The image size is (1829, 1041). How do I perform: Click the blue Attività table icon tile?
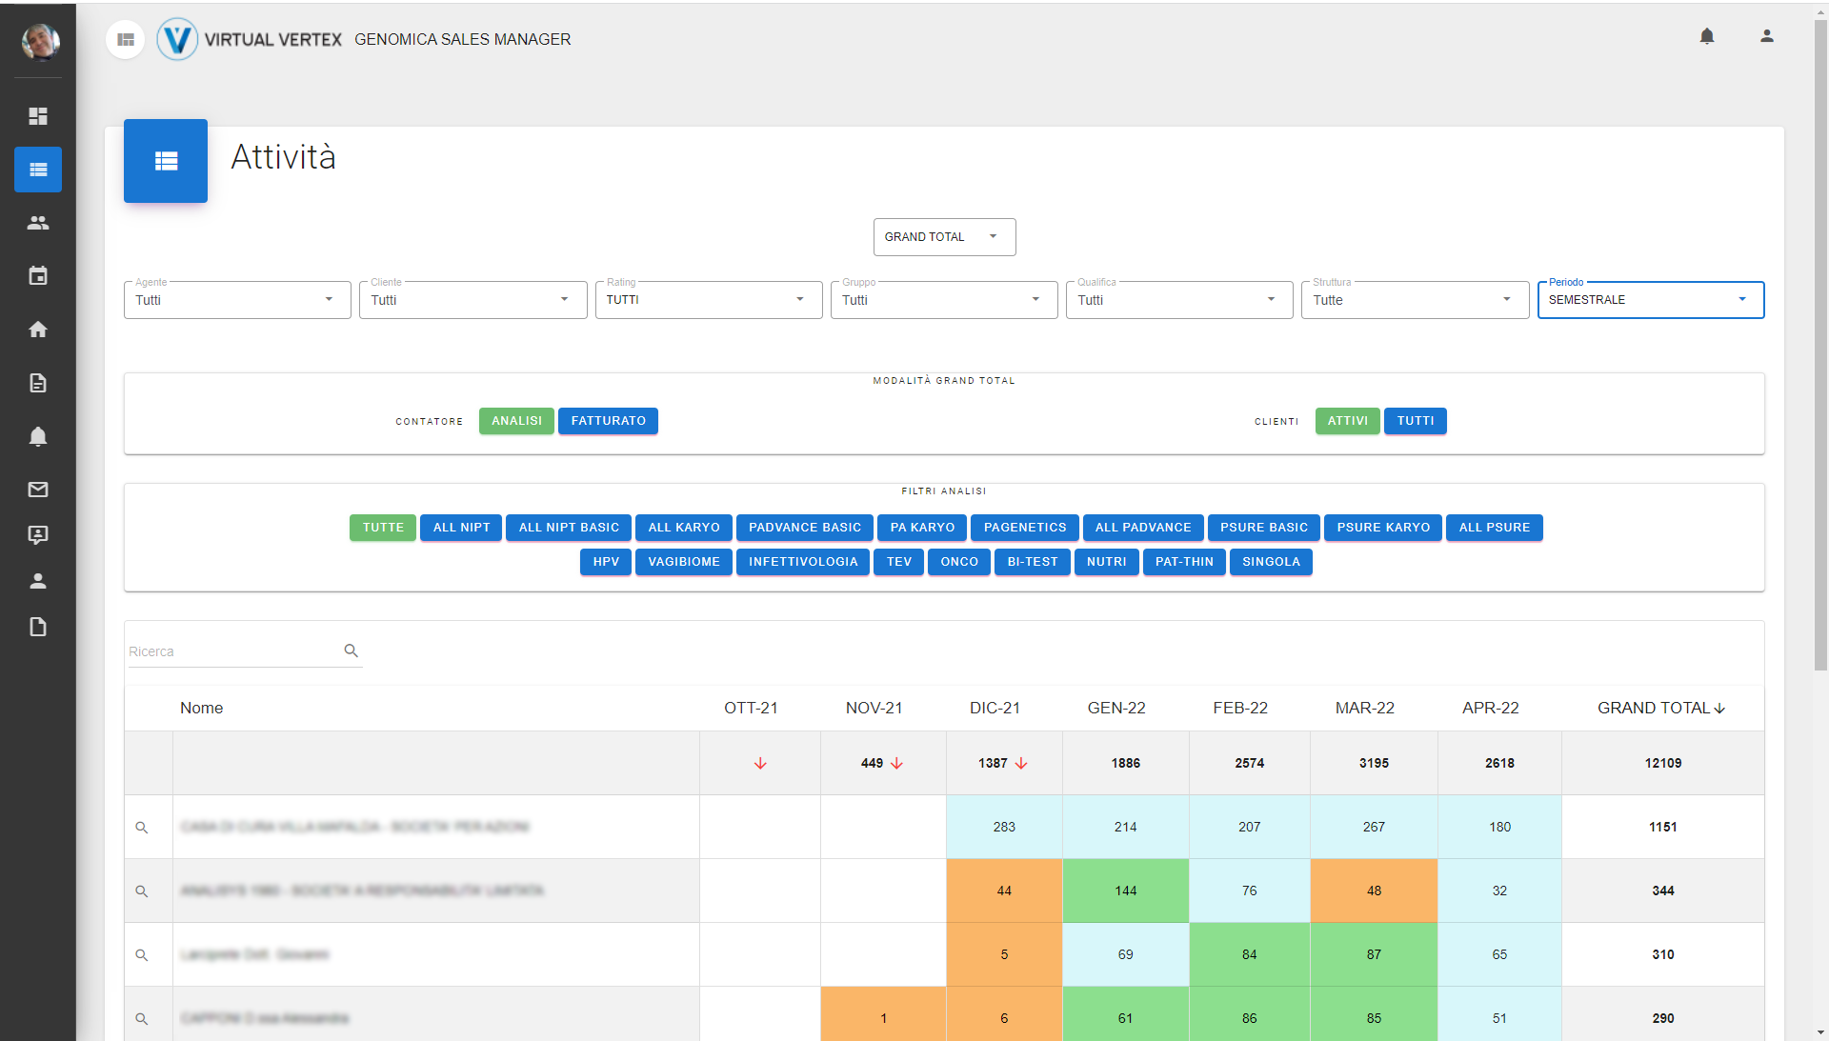point(166,161)
